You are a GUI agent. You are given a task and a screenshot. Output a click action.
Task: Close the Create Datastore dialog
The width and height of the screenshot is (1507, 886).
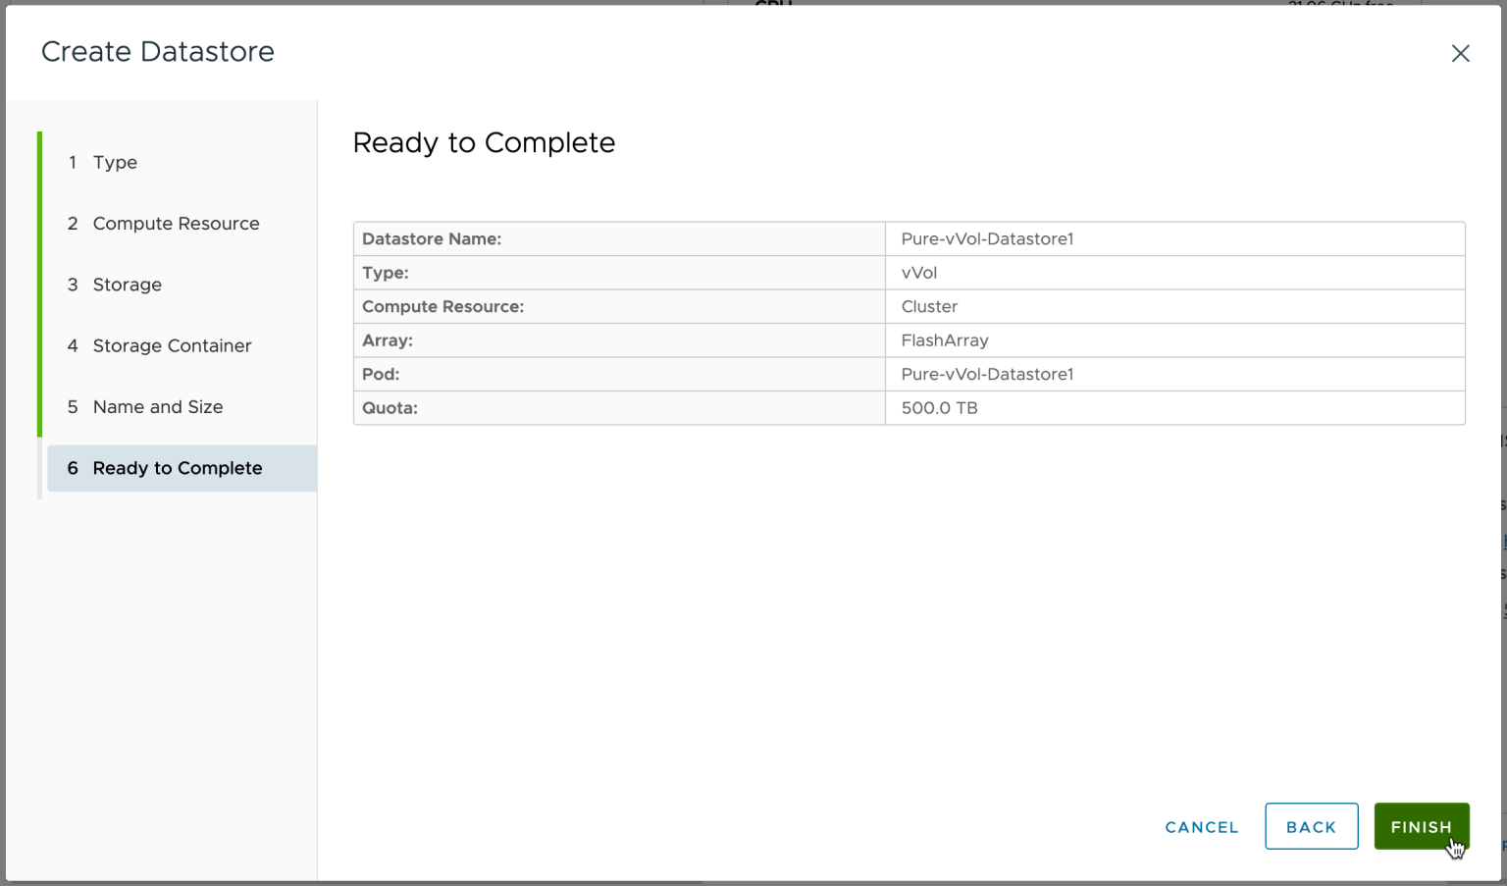(1460, 54)
